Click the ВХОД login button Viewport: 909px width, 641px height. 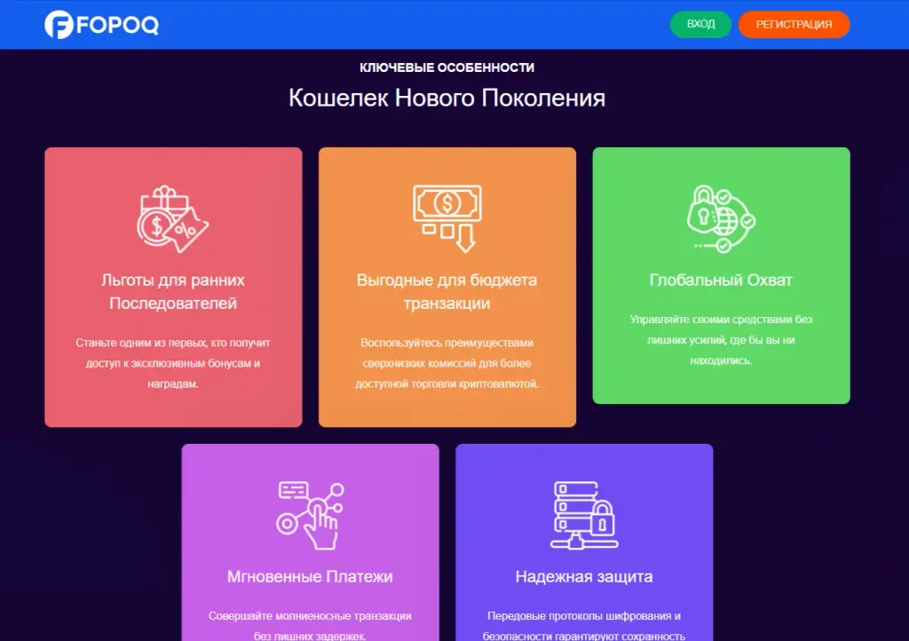[700, 24]
